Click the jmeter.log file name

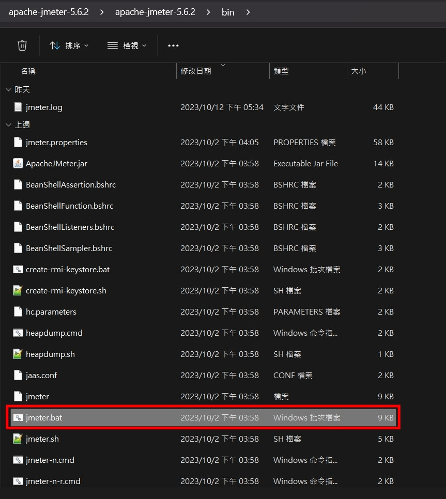(44, 107)
